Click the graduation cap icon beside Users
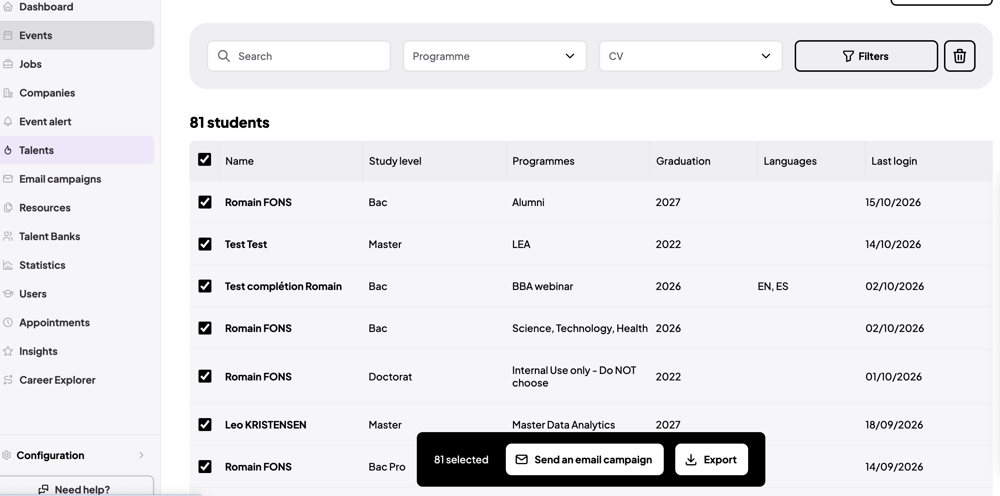Screen dimensions: 1000x496 tap(8, 294)
